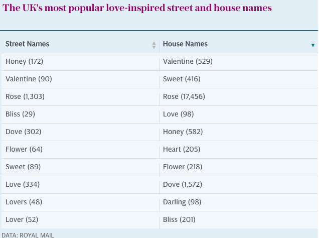
Task: Select the Sweet (416) house cell
Action: [238, 79]
